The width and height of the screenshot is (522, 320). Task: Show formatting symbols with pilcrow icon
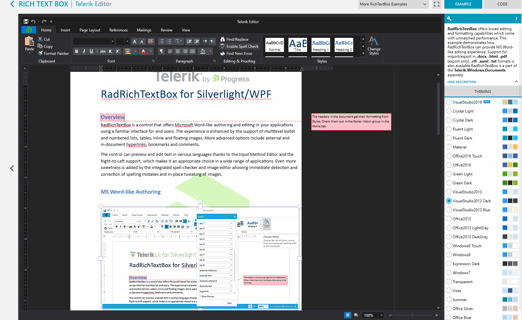pyautogui.click(x=162, y=51)
